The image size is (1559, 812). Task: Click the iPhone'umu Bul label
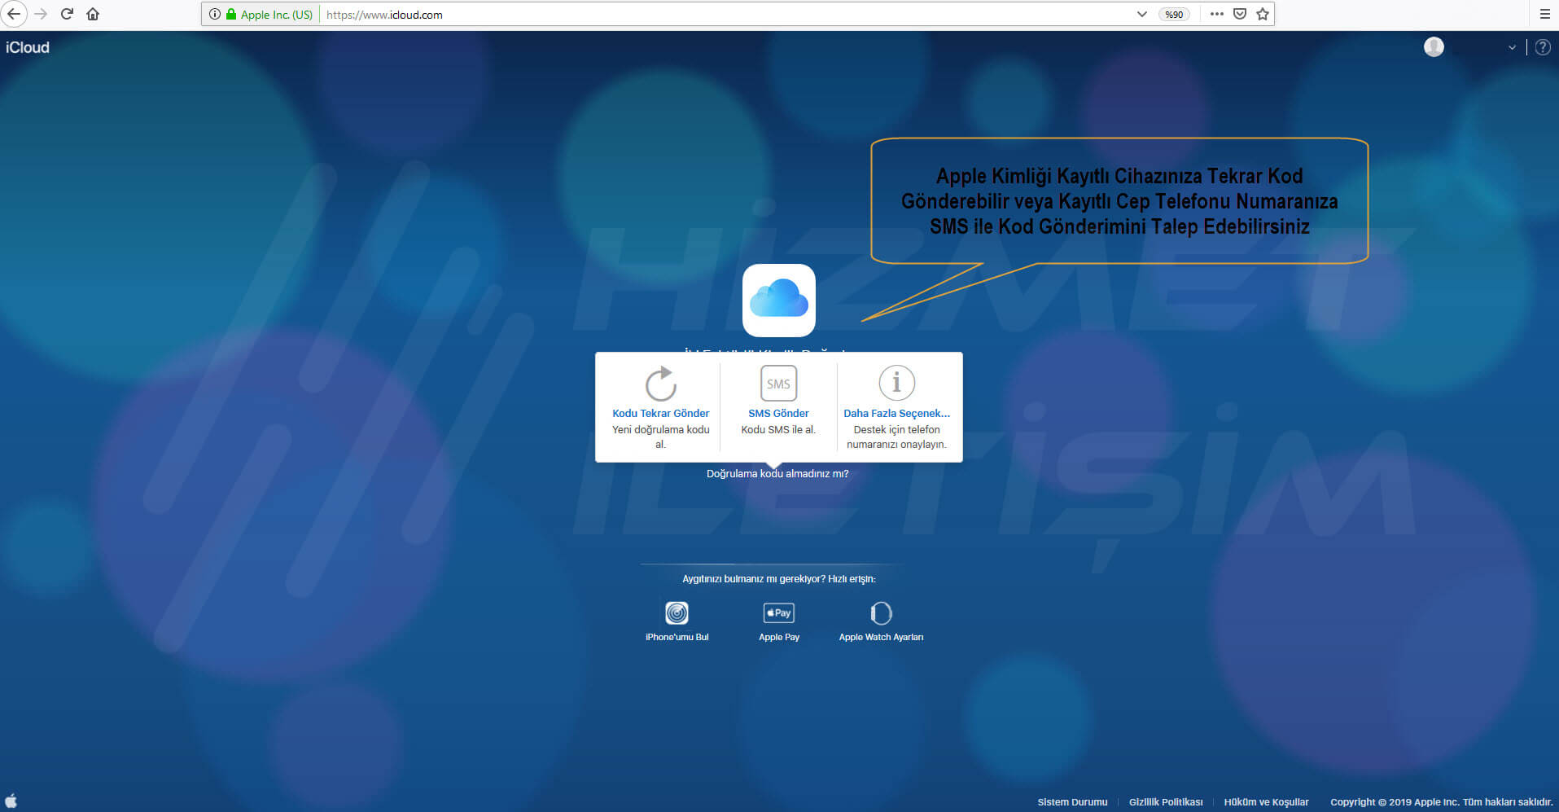(677, 637)
